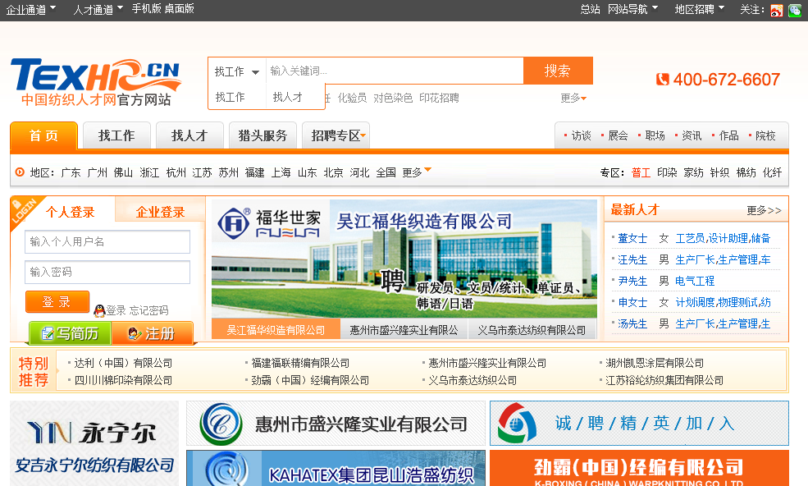The width and height of the screenshot is (808, 486).
Task: Click the 总站 link
Action: [x=590, y=9]
